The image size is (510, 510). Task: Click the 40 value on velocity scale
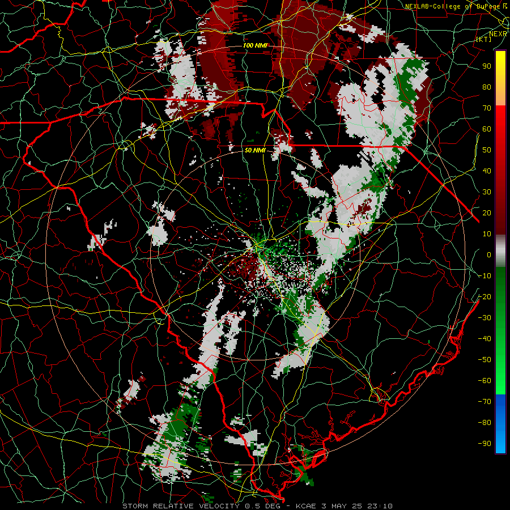(x=487, y=171)
